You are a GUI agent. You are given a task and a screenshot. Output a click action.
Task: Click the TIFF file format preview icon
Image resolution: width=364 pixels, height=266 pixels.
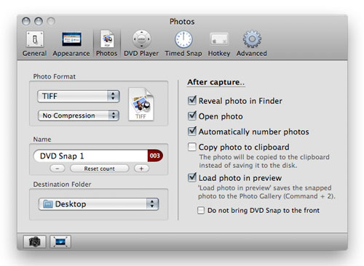pyautogui.click(x=141, y=104)
